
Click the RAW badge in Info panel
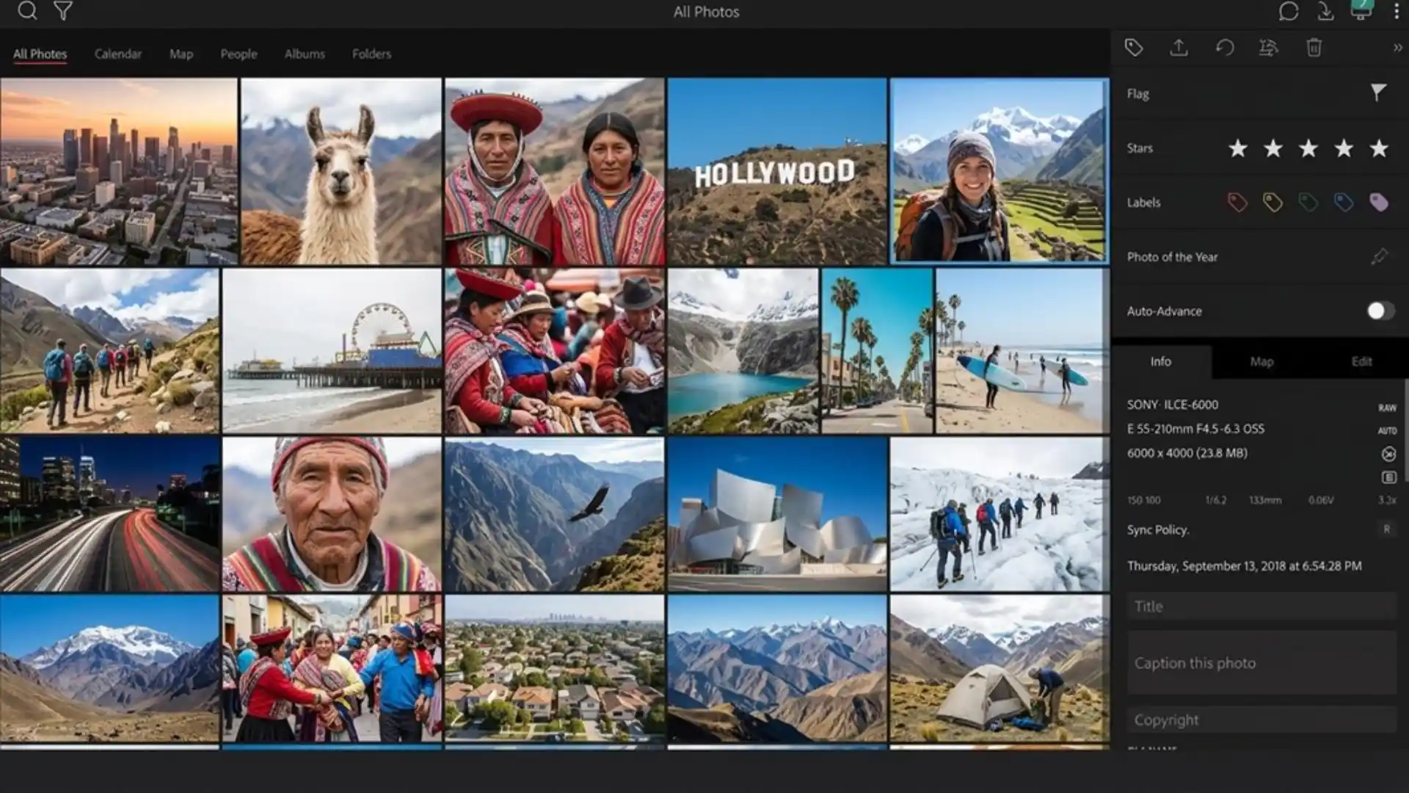1387,408
